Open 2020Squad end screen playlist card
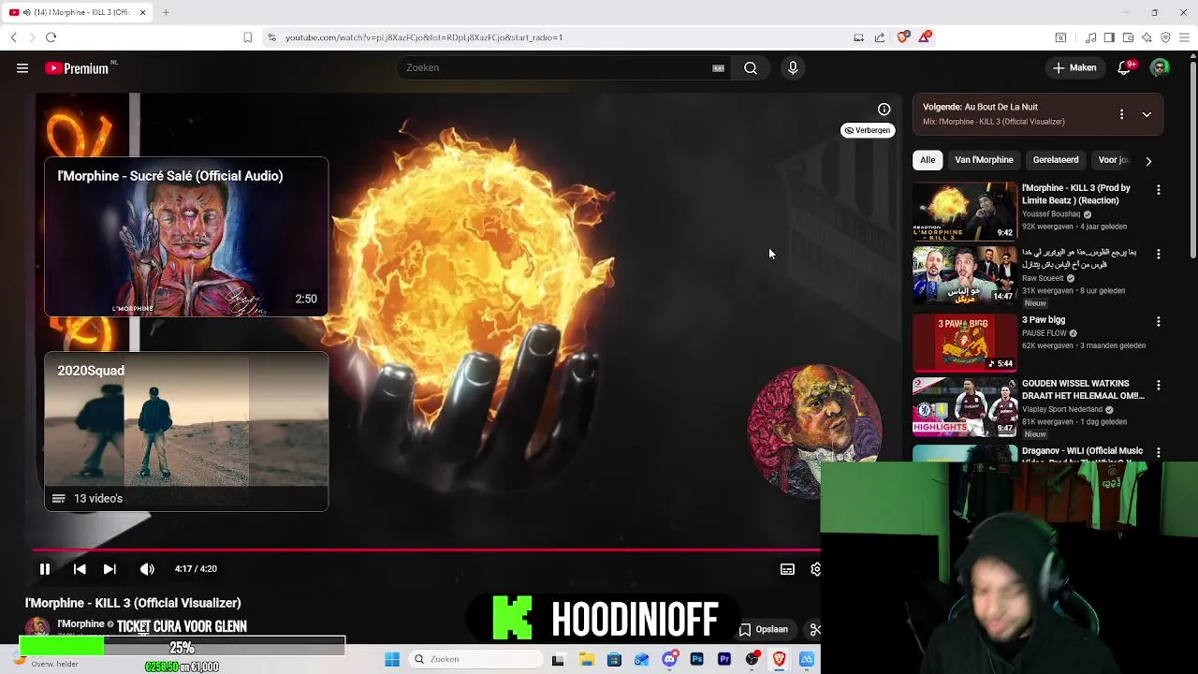Viewport: 1198px width, 674px height. click(186, 432)
